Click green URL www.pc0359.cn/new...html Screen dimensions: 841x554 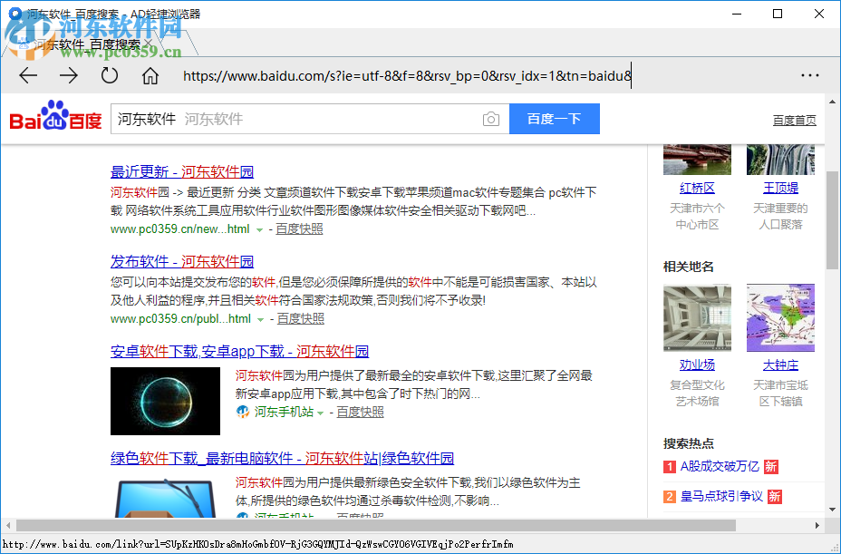pyautogui.click(x=179, y=229)
